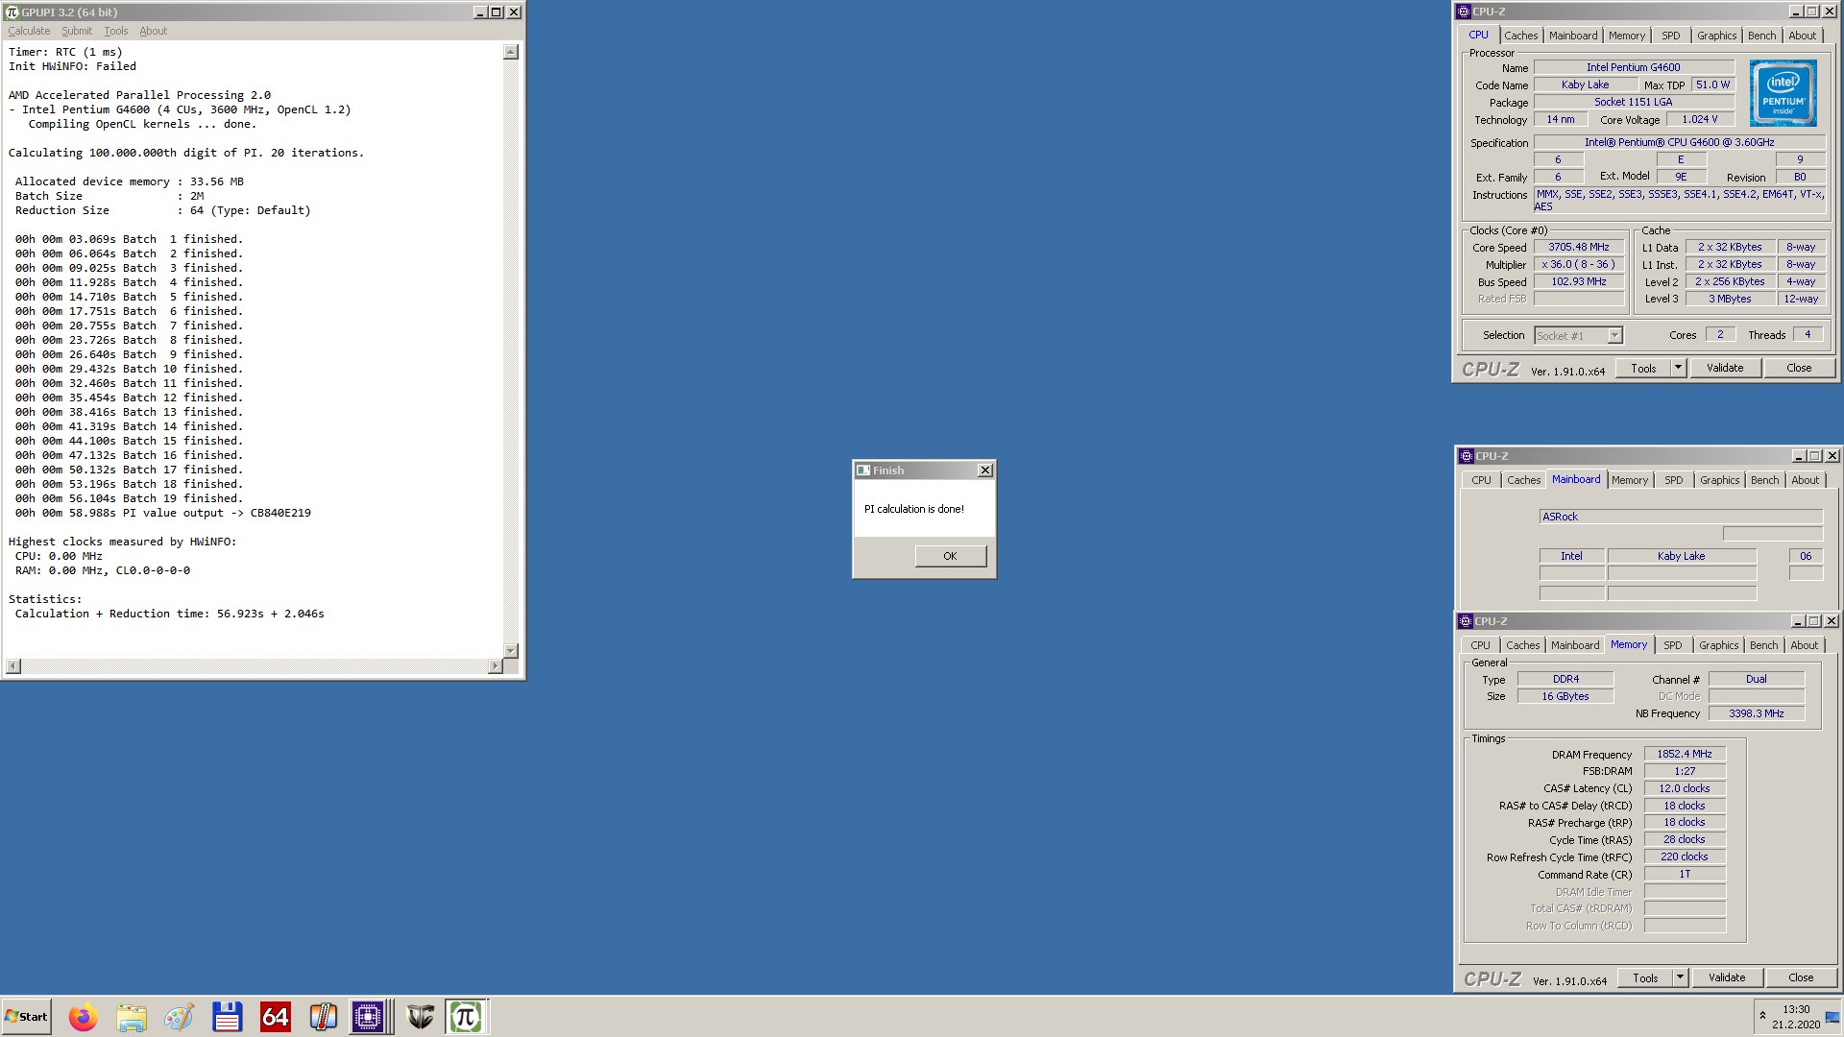Open the Calculate menu in GPUPI
Image resolution: width=1844 pixels, height=1037 pixels.
pos(29,31)
